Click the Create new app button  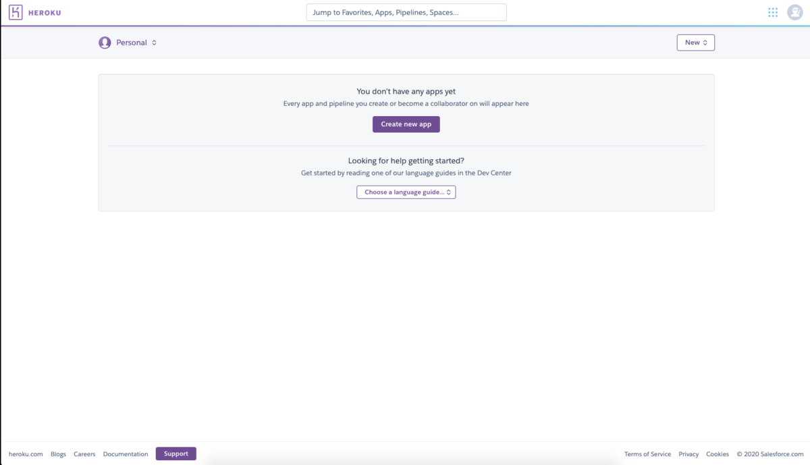pyautogui.click(x=406, y=124)
